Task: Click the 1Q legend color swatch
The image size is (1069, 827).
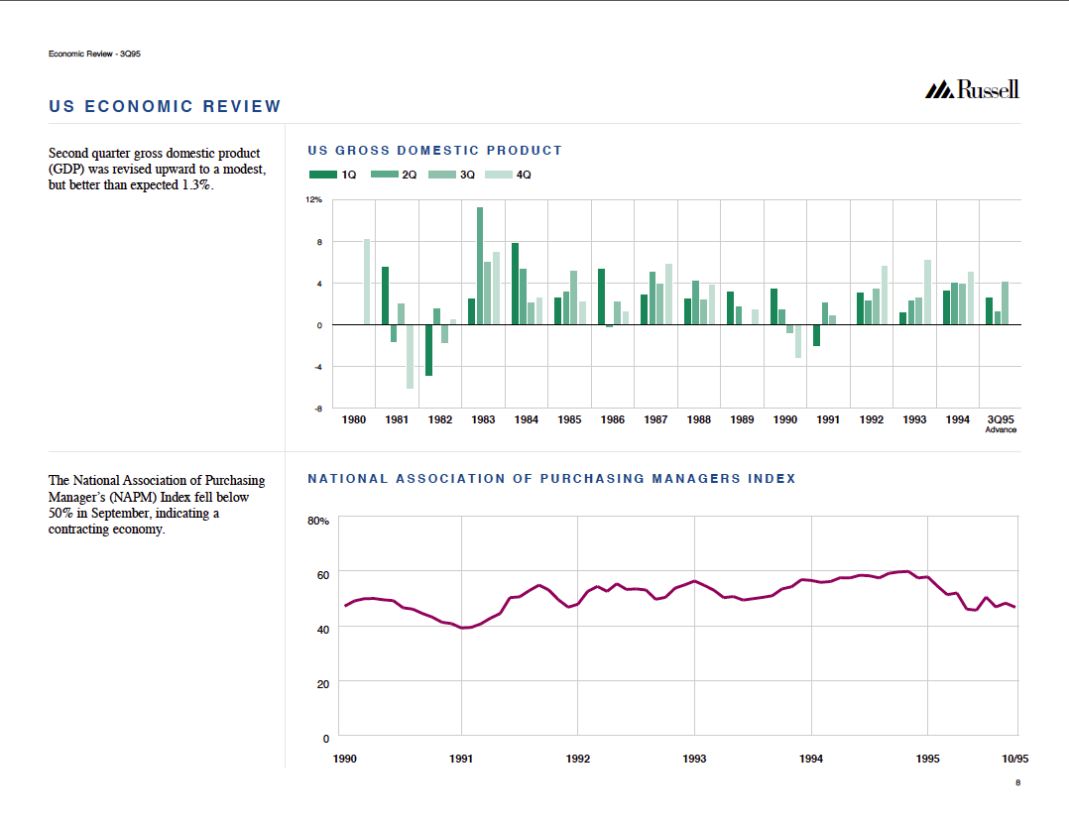Action: (x=323, y=175)
